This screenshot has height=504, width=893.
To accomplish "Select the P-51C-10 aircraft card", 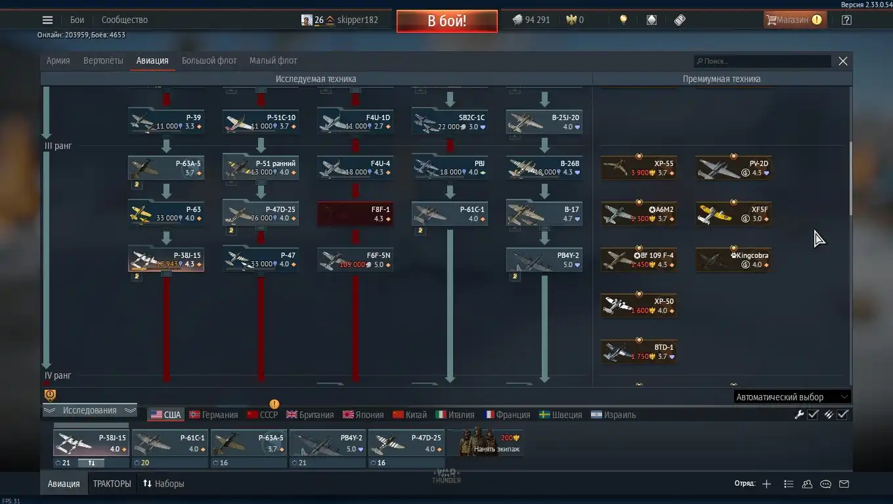I will (x=261, y=121).
